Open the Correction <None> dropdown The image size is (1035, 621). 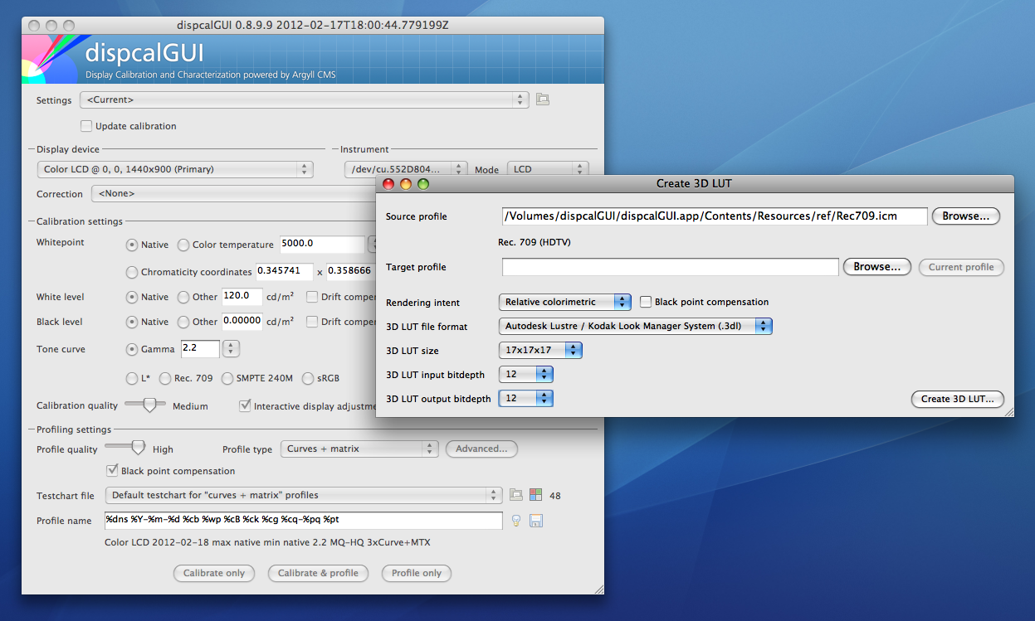pos(232,194)
